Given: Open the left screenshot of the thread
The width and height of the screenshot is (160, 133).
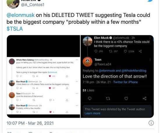Looking at the screenshot, I should tap(43, 76).
